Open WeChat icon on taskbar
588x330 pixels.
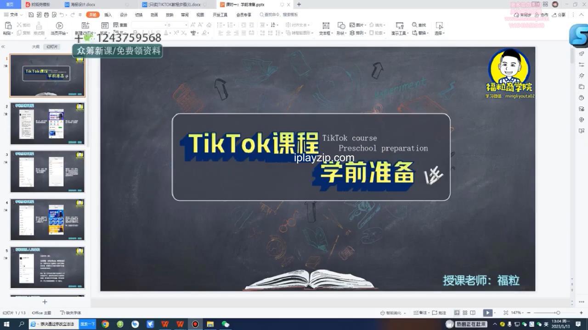click(x=225, y=324)
